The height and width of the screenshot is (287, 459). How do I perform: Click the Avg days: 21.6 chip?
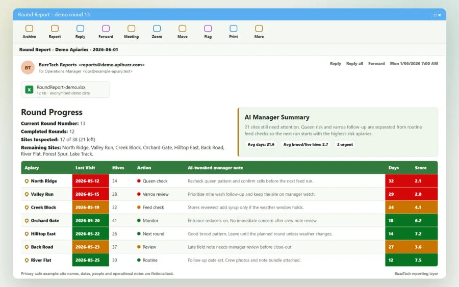click(x=261, y=144)
